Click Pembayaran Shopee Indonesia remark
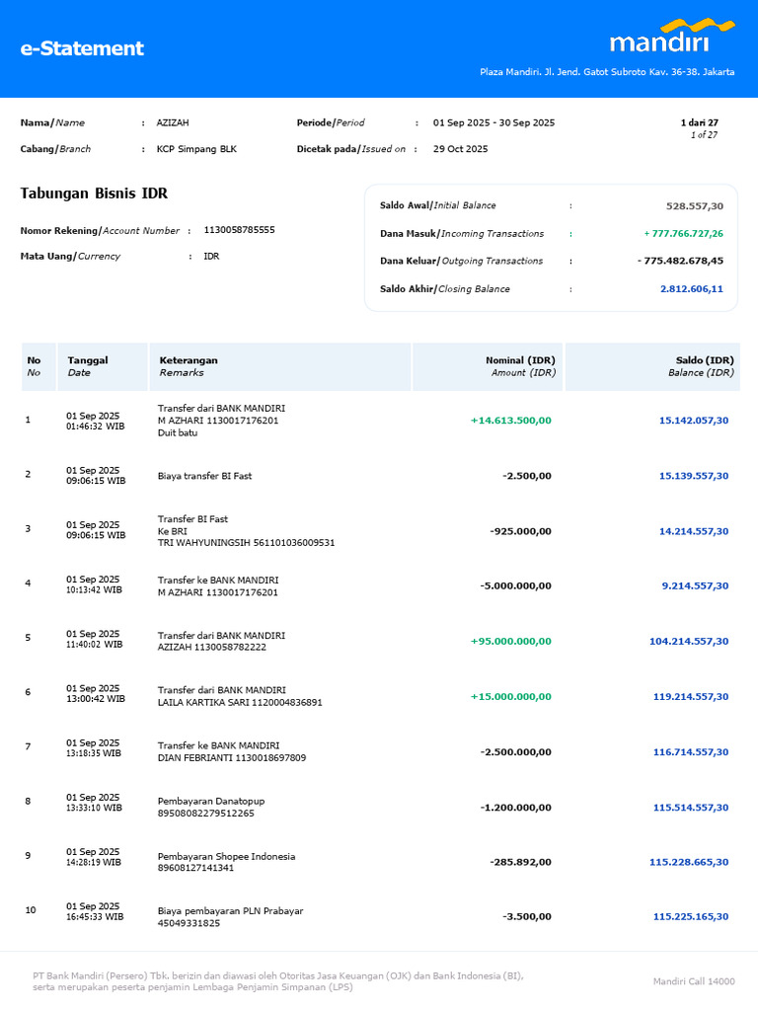This screenshot has height=1011, width=758. (x=226, y=857)
